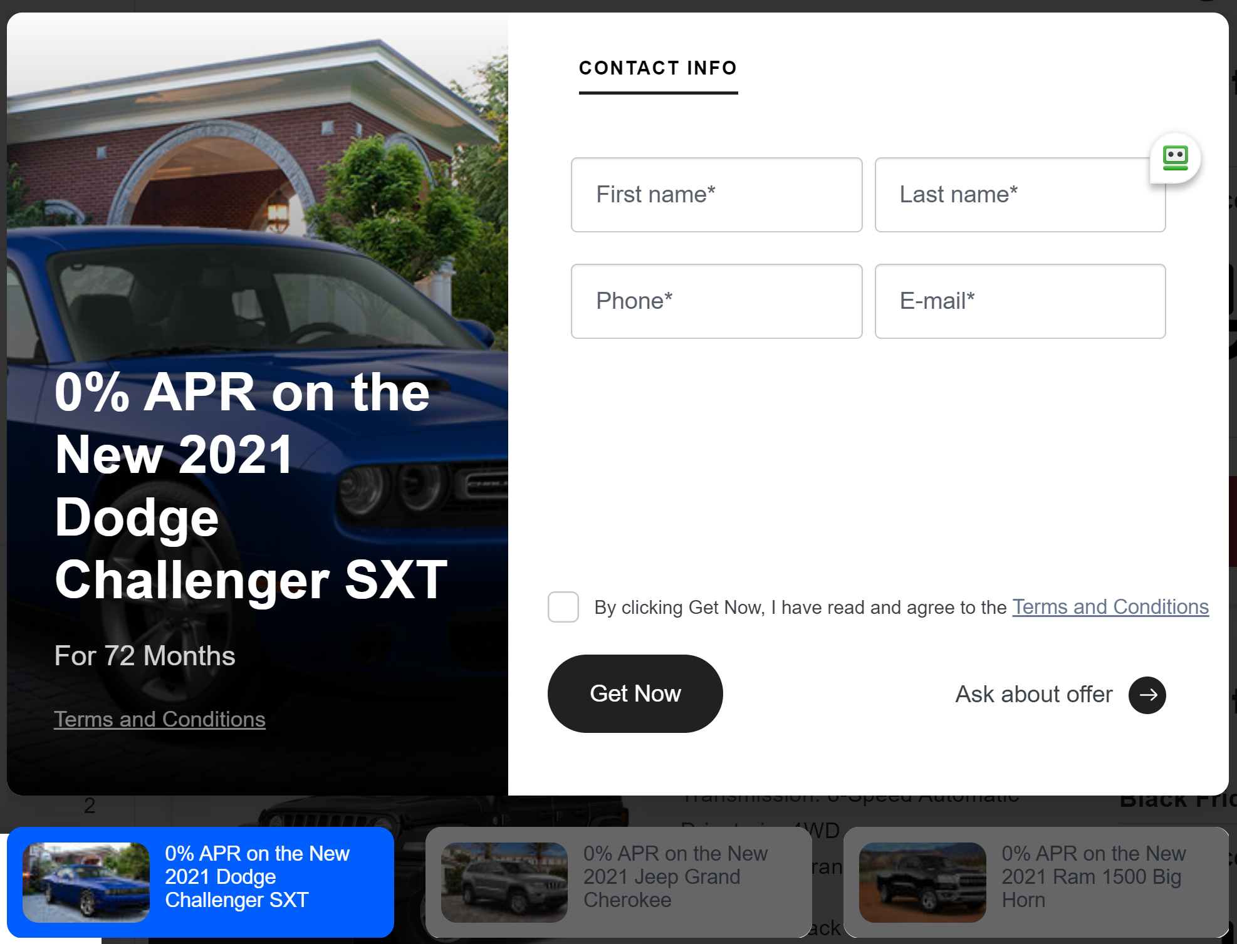
Task: Click the green robot/bot status icon
Action: (x=1174, y=157)
